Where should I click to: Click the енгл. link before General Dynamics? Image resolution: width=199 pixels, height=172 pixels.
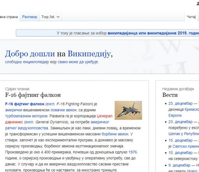[x=30, y=122]
